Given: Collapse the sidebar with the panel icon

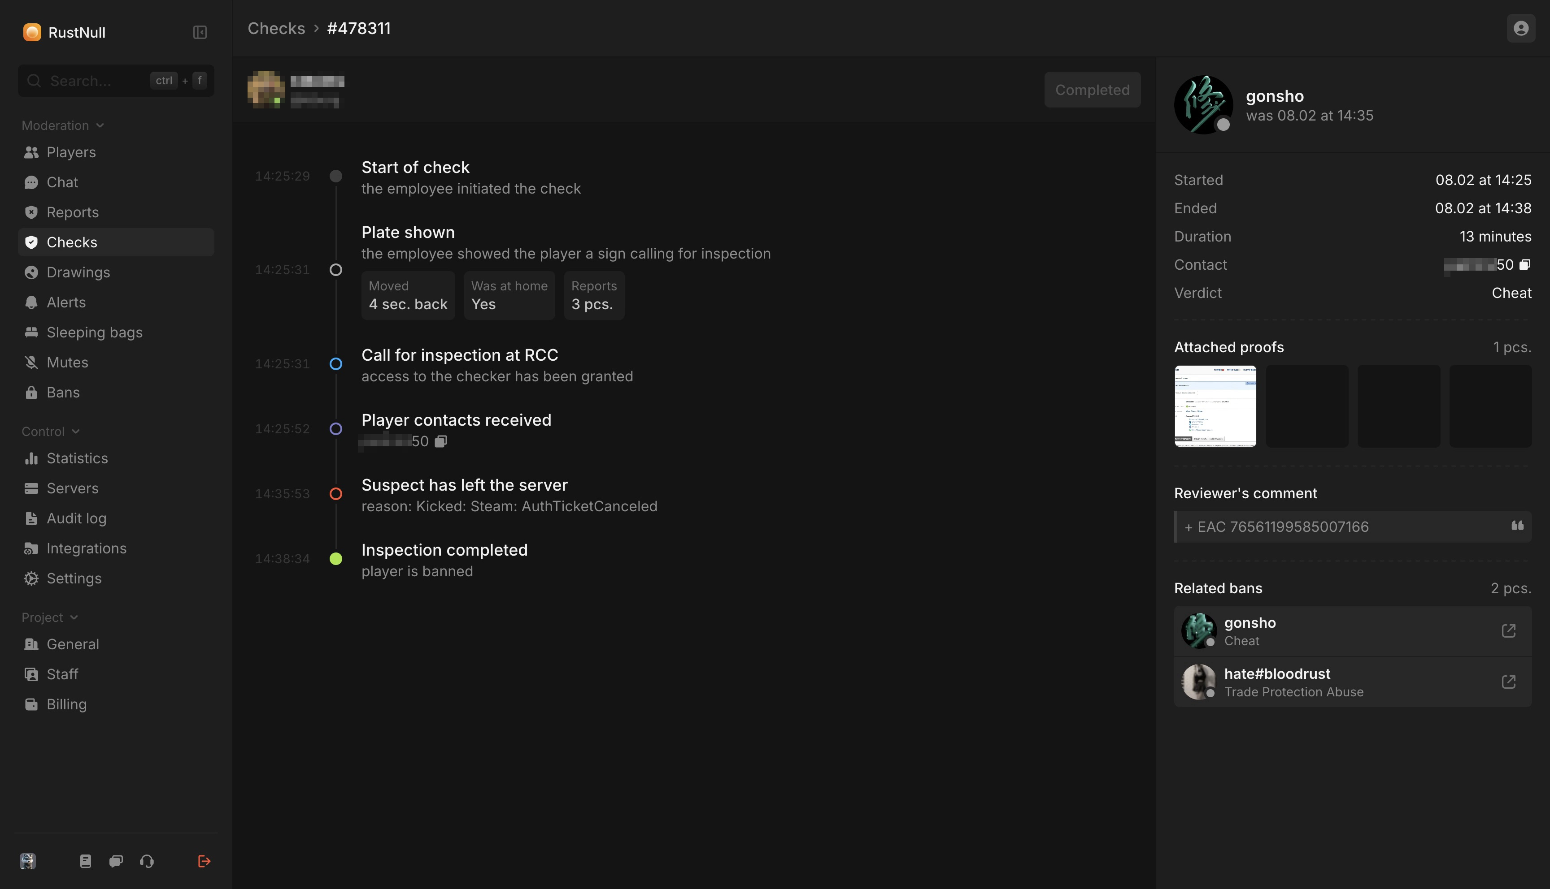Looking at the screenshot, I should pyautogui.click(x=200, y=32).
